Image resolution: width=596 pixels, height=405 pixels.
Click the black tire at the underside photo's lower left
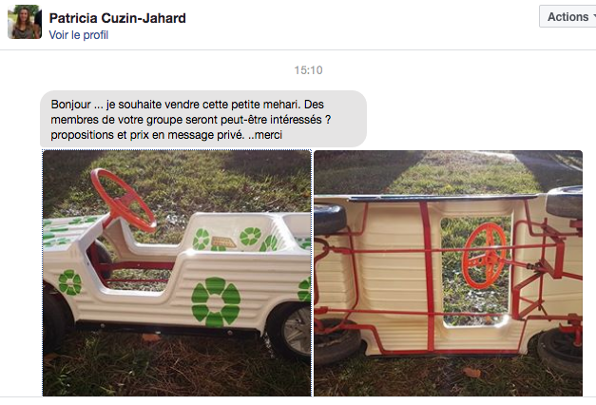(336, 339)
